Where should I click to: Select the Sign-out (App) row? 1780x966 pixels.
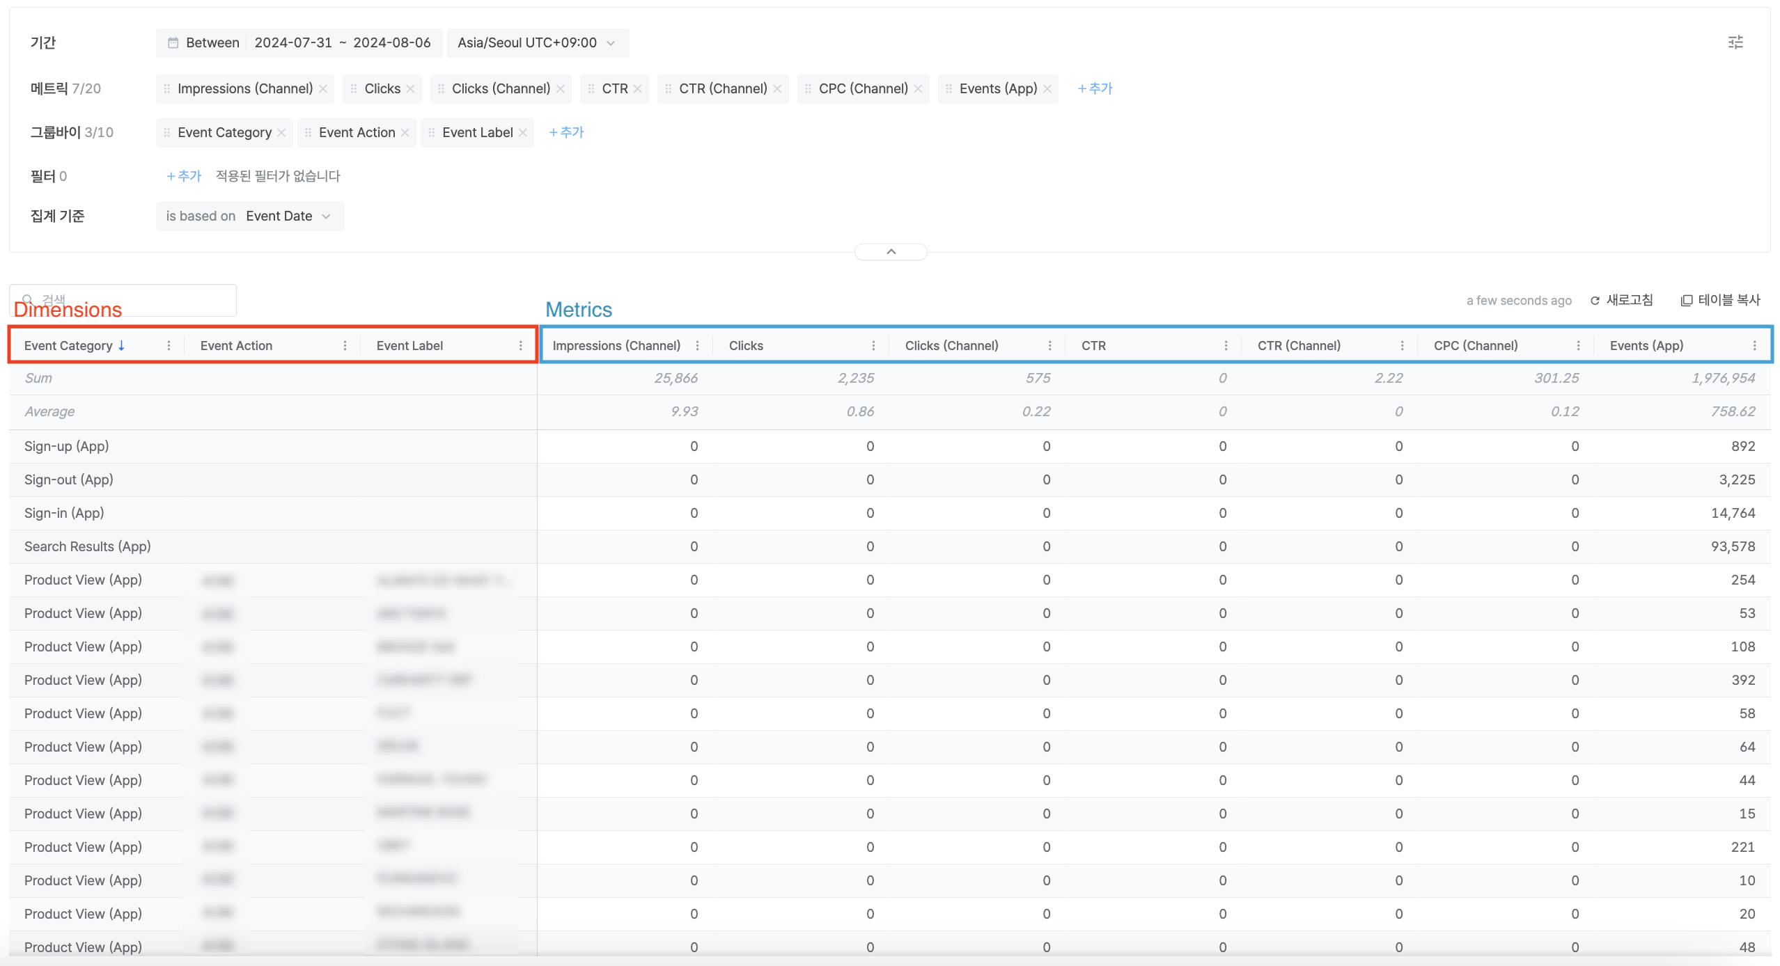click(x=890, y=480)
